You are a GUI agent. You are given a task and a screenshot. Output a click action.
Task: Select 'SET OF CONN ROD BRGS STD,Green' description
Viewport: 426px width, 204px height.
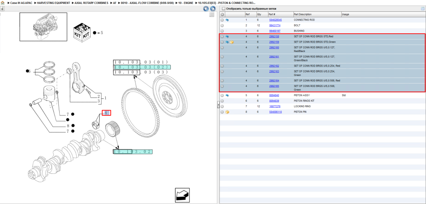pos(315,42)
